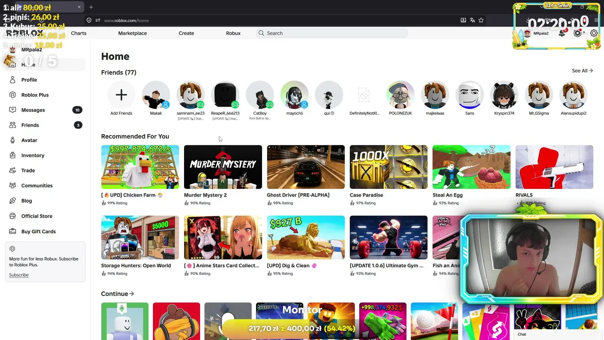The image size is (604, 340).
Task: Open the green glove game in Continue row
Action: coord(383,321)
